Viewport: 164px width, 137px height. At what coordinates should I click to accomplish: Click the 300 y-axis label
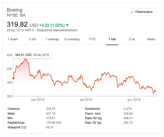[10, 96]
